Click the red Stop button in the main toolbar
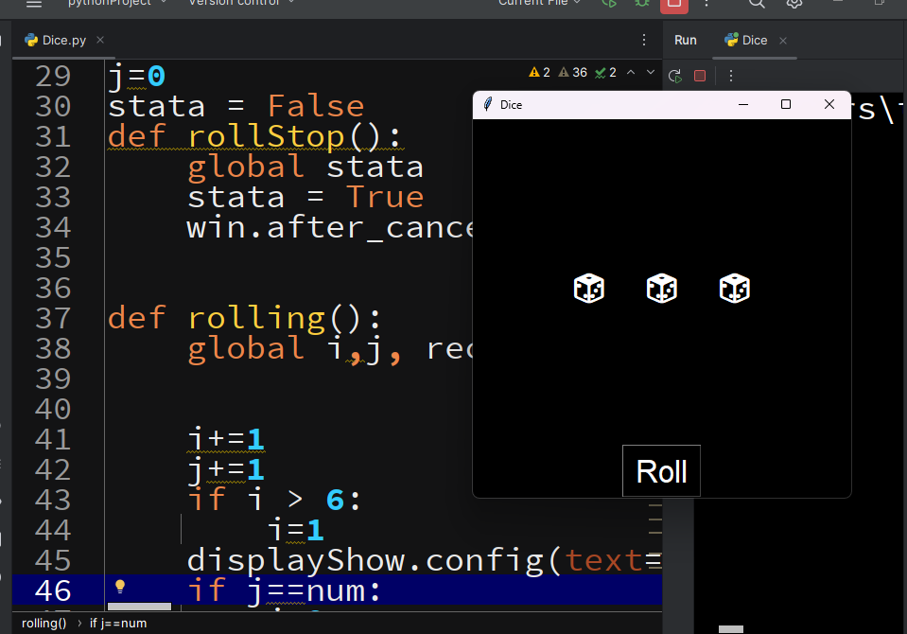Image resolution: width=907 pixels, height=634 pixels. coord(673,4)
